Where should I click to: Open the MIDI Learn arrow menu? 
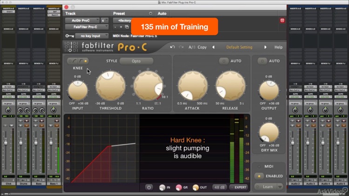[x=280, y=187]
